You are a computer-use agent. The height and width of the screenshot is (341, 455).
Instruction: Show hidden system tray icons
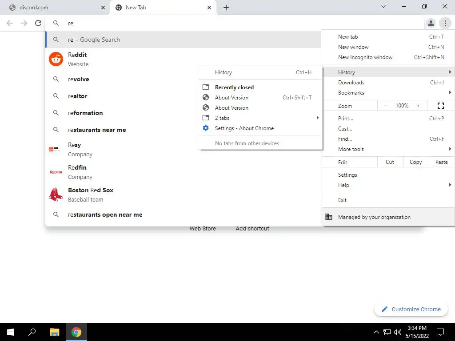pyautogui.click(x=376, y=332)
